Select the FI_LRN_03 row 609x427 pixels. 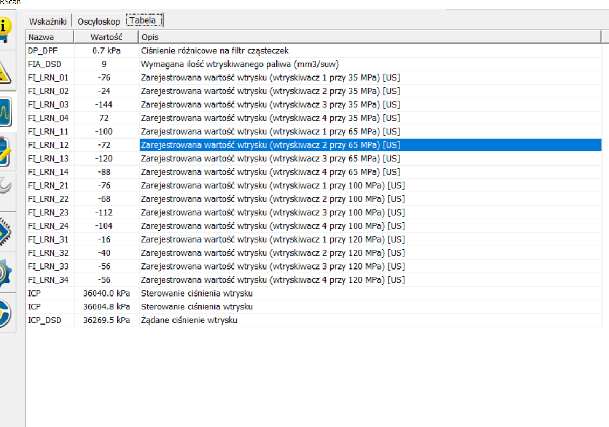(x=49, y=105)
